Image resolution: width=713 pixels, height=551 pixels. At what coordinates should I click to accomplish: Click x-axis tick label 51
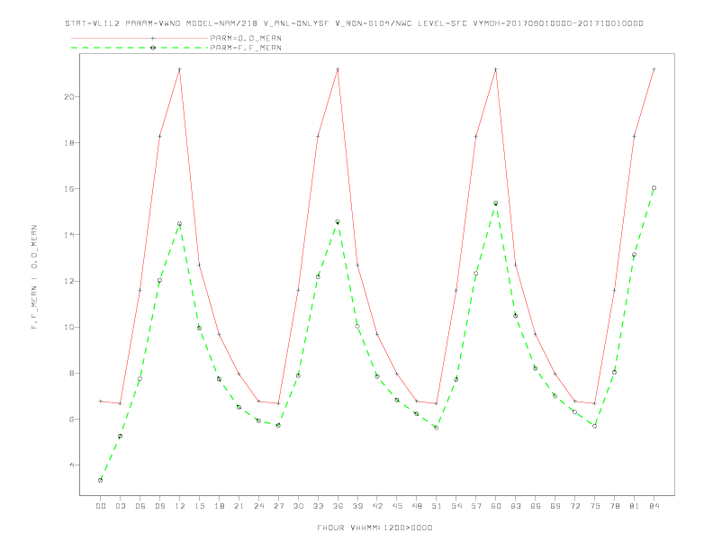pos(437,506)
